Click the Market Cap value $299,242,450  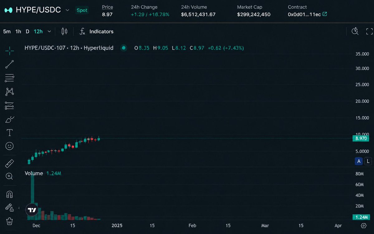[254, 14]
